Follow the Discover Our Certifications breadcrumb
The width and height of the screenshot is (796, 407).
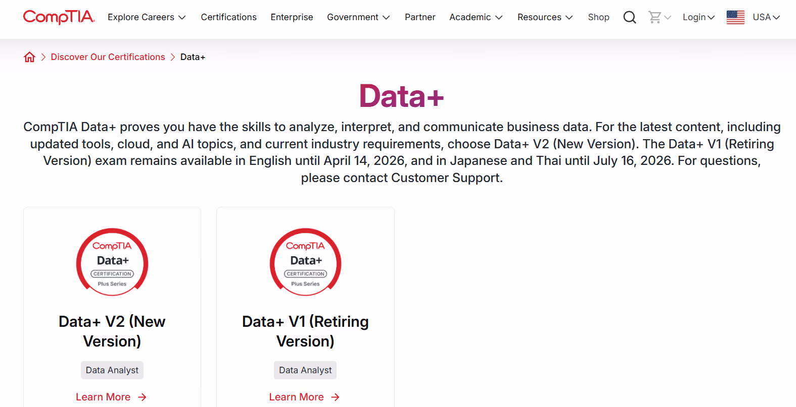[108, 57]
